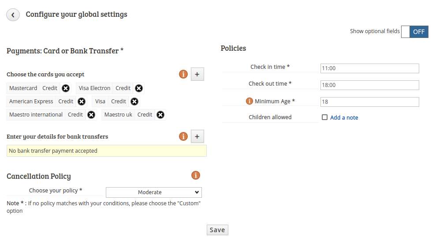Open the cancellation policy dropdown

point(154,192)
